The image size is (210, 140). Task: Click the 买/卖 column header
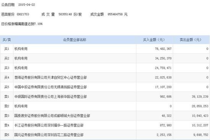[7, 40]
